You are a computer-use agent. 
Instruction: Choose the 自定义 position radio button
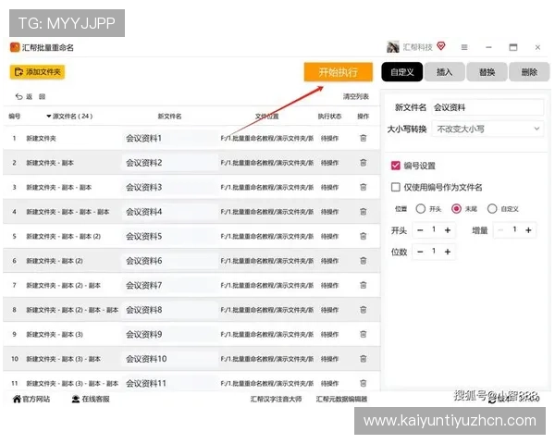click(x=492, y=209)
